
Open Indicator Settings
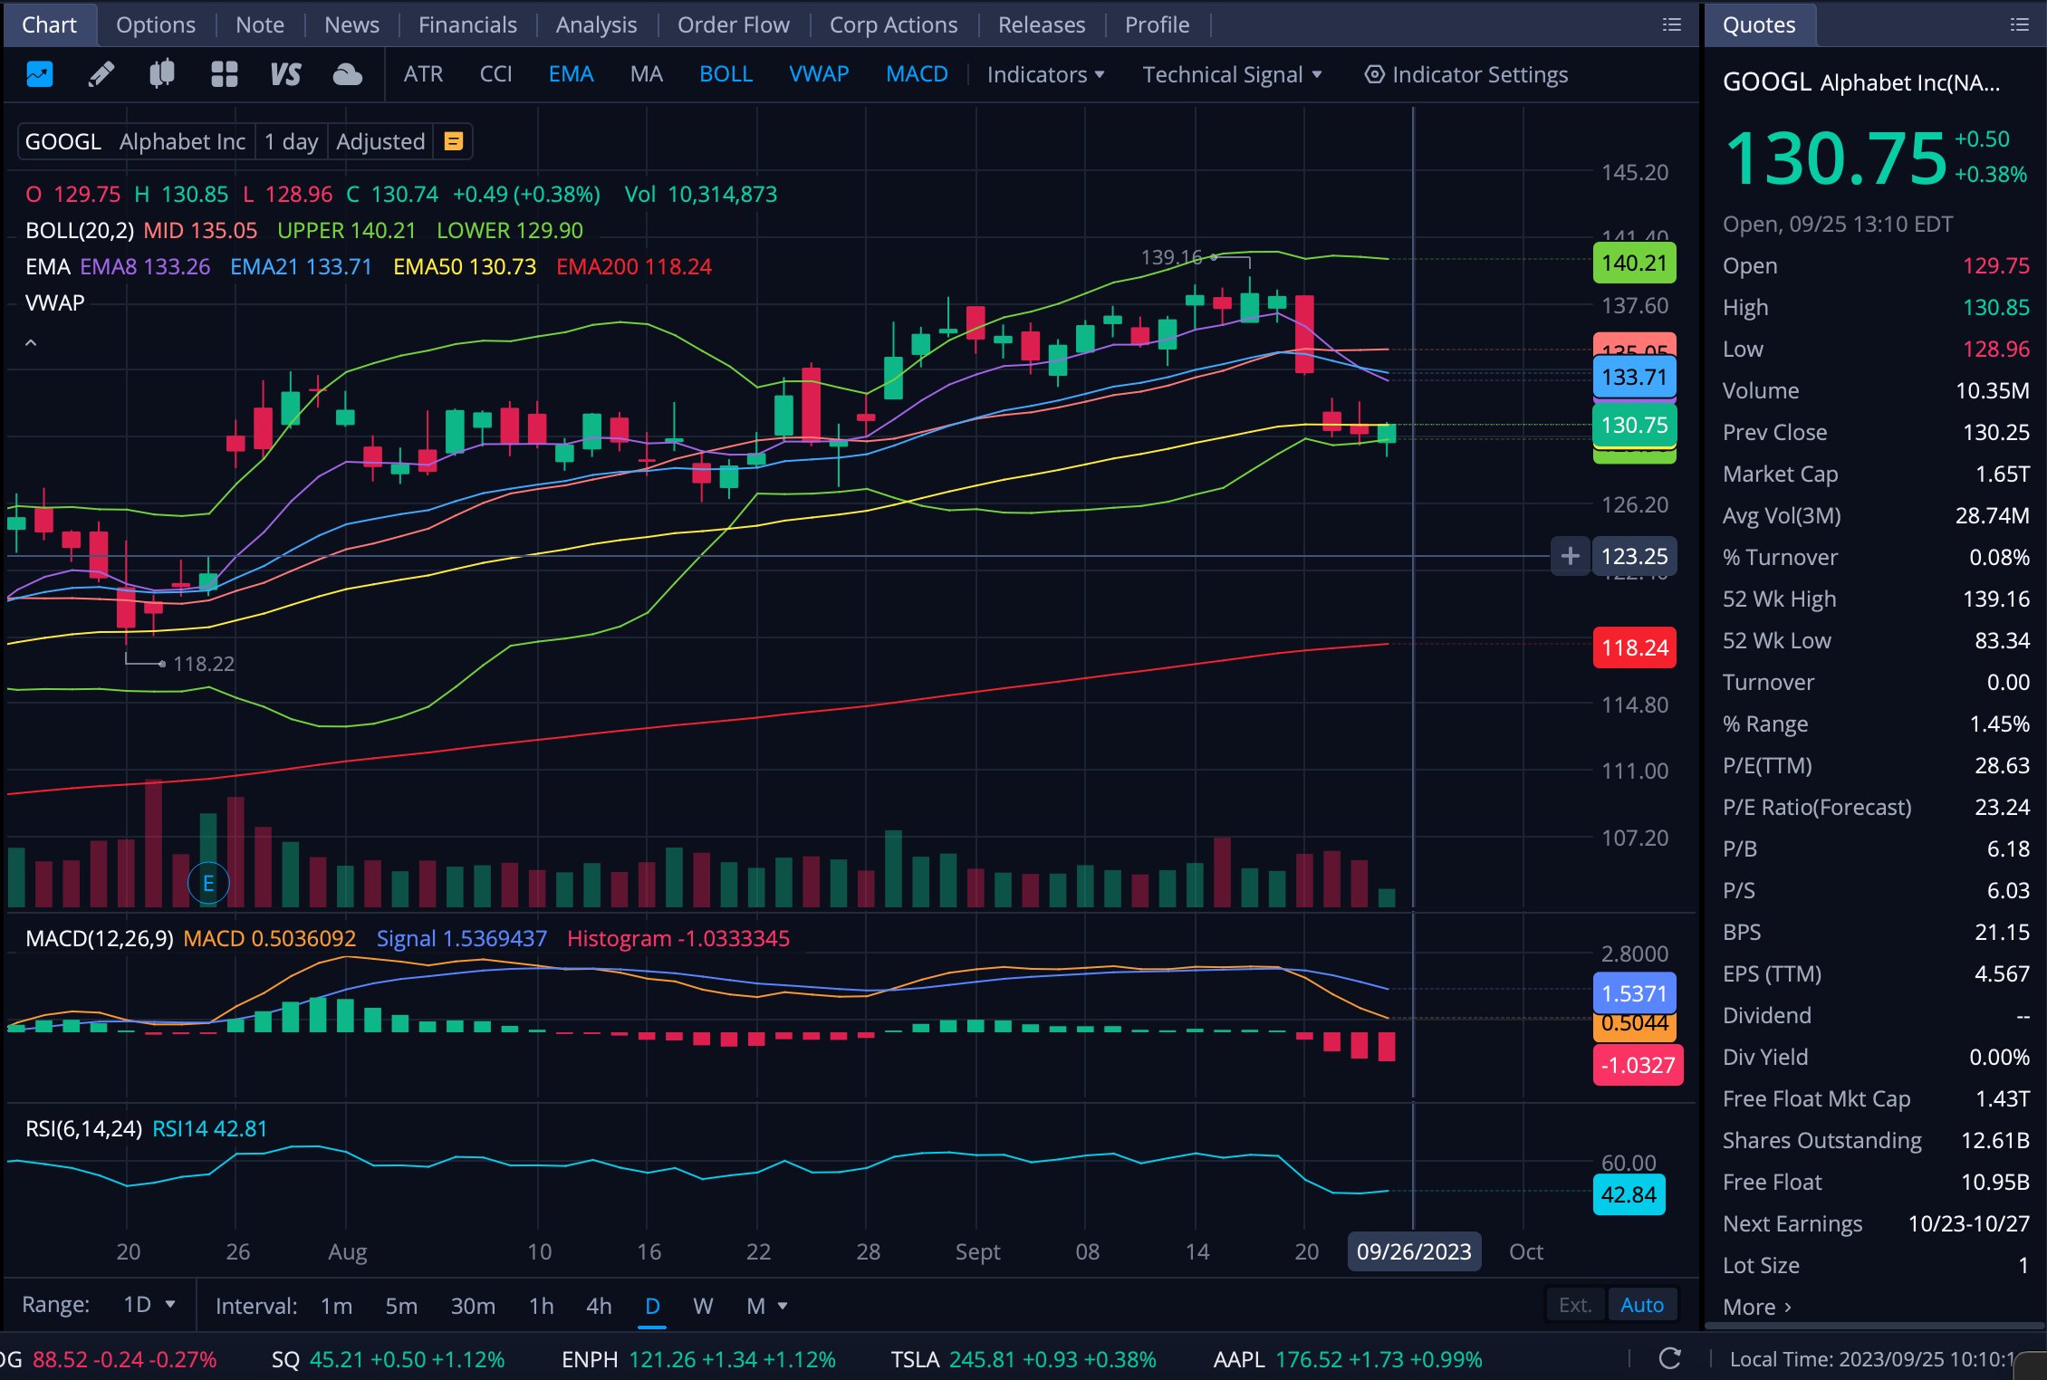tap(1466, 74)
